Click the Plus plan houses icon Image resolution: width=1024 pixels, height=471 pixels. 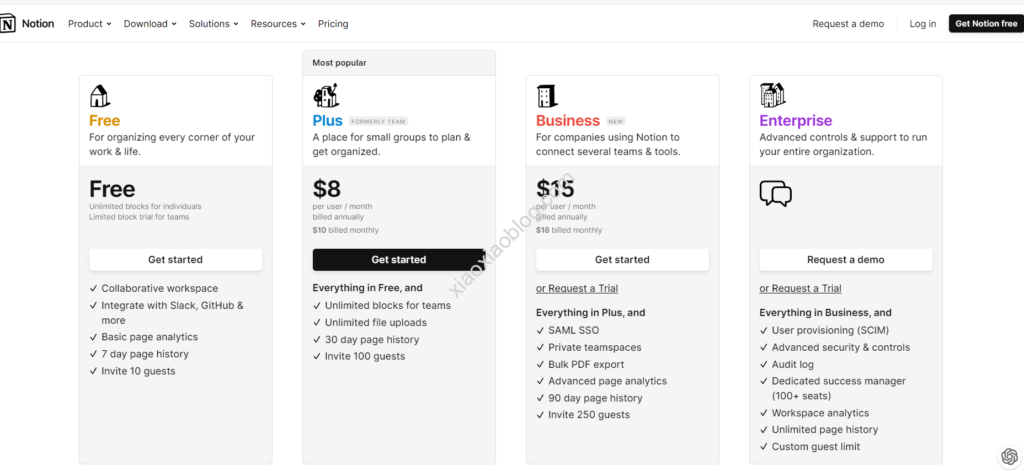[326, 95]
